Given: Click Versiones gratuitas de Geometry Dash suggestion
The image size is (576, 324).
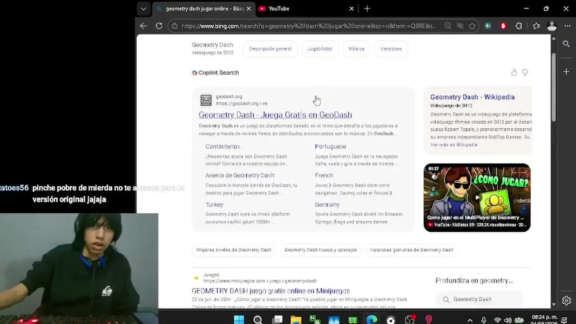Looking at the screenshot, I should pos(411,250).
